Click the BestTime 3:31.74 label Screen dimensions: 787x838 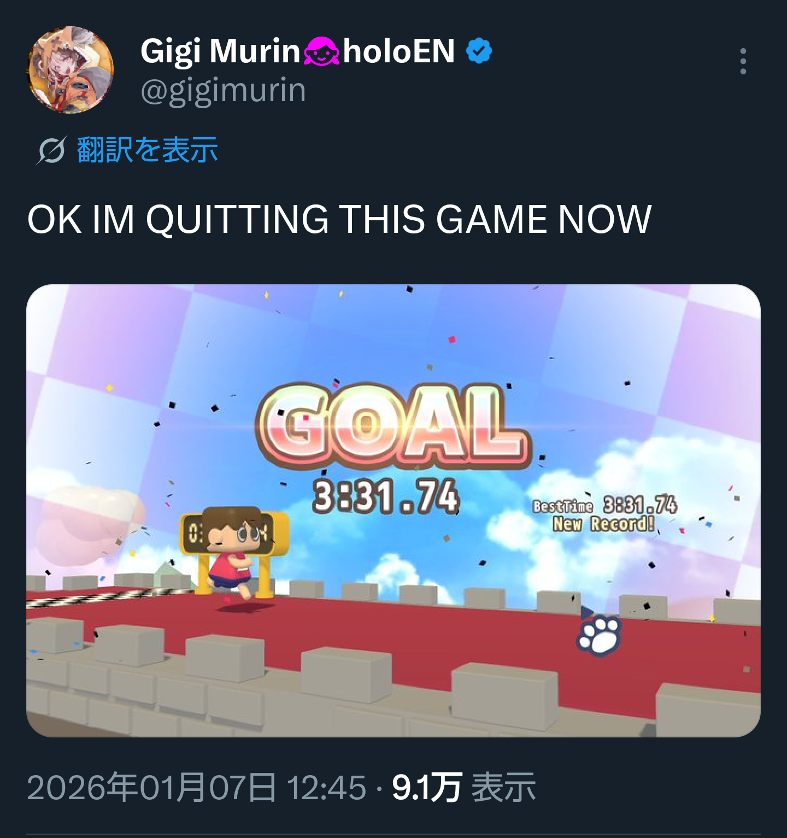[605, 505]
